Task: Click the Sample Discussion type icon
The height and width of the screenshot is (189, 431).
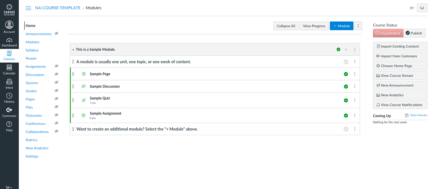Action: click(84, 86)
